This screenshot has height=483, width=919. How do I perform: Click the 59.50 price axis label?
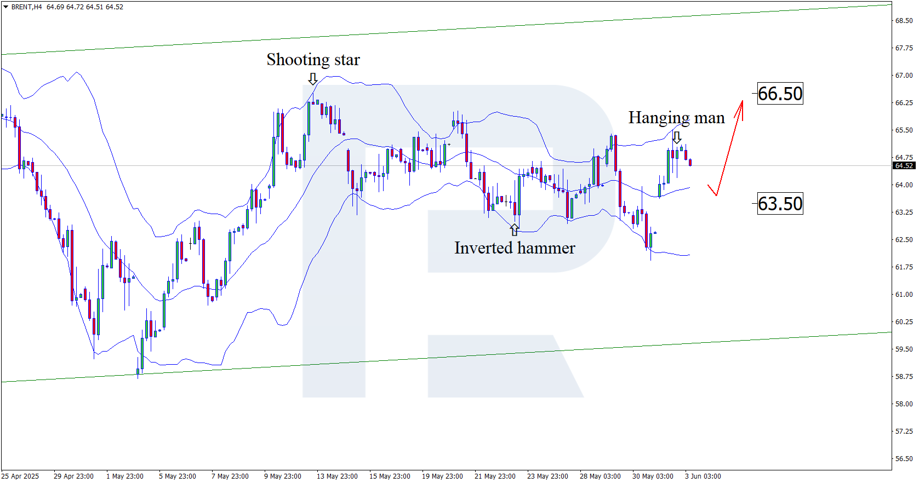coord(904,349)
